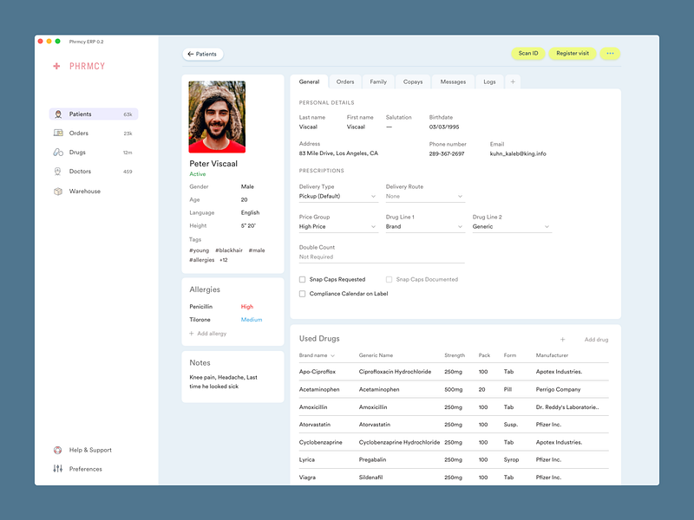Sort by Brand name column chevron

click(332, 355)
